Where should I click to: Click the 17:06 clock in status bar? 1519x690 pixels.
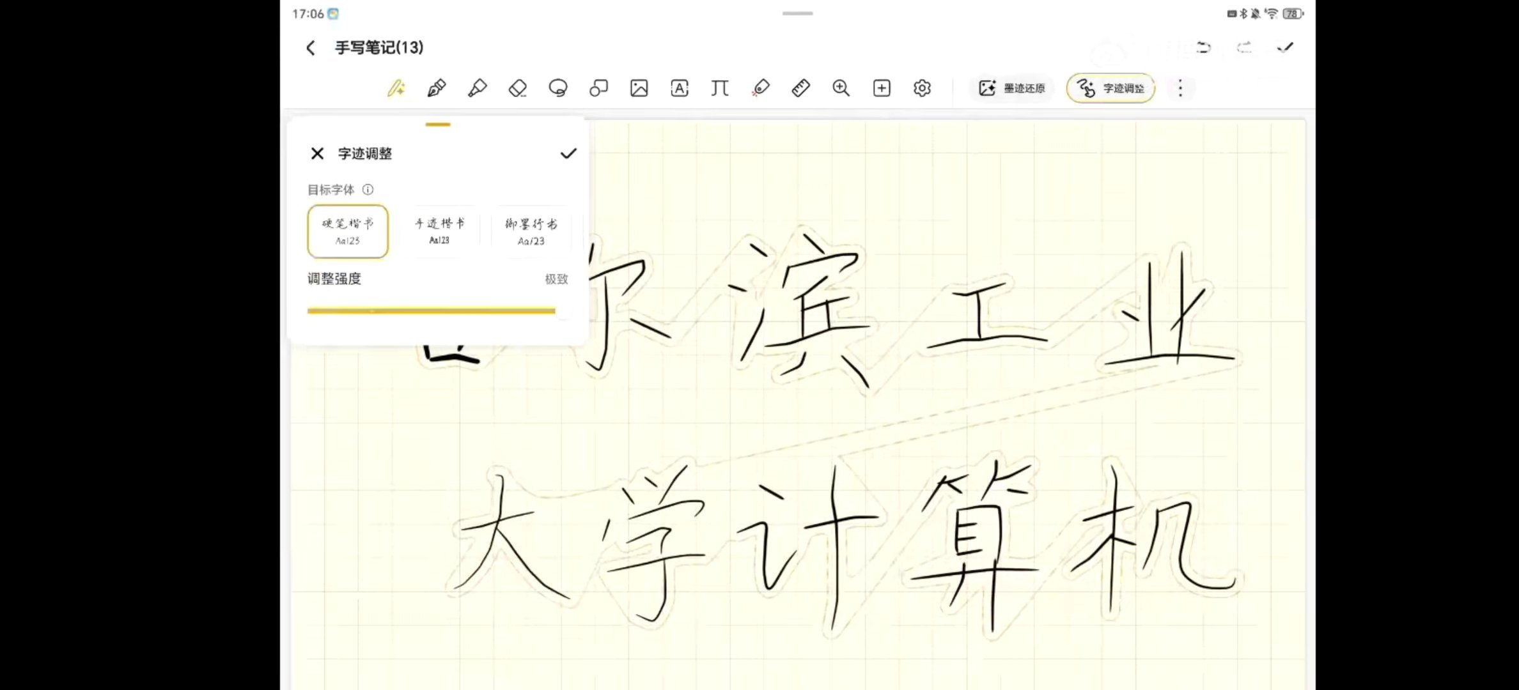308,13
